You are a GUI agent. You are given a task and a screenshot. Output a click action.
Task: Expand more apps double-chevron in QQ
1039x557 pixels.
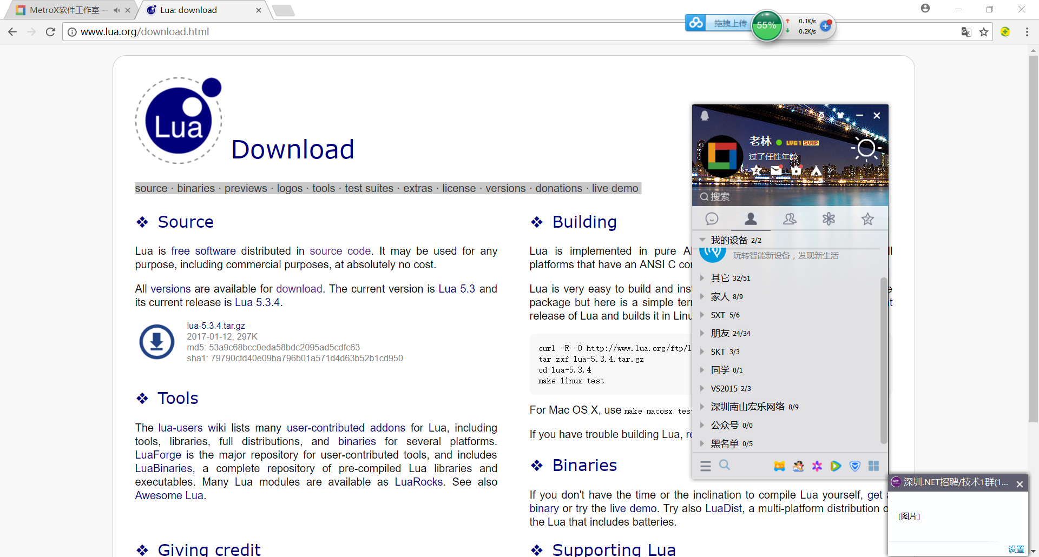pos(831,171)
